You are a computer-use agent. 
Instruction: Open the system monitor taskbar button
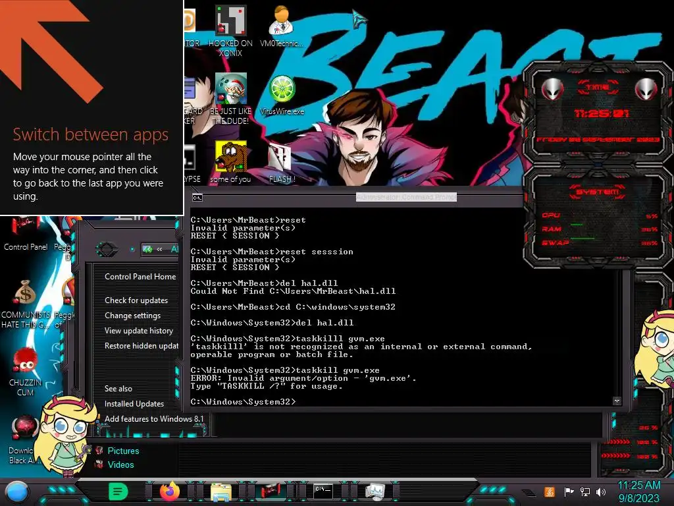[x=375, y=492]
